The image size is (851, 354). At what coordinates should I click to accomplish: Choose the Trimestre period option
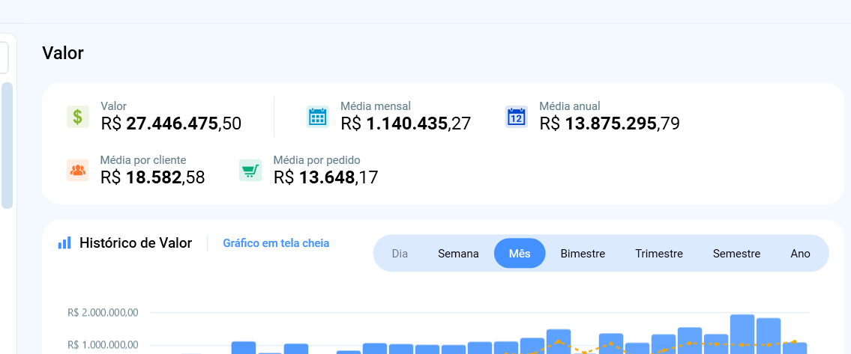(658, 254)
